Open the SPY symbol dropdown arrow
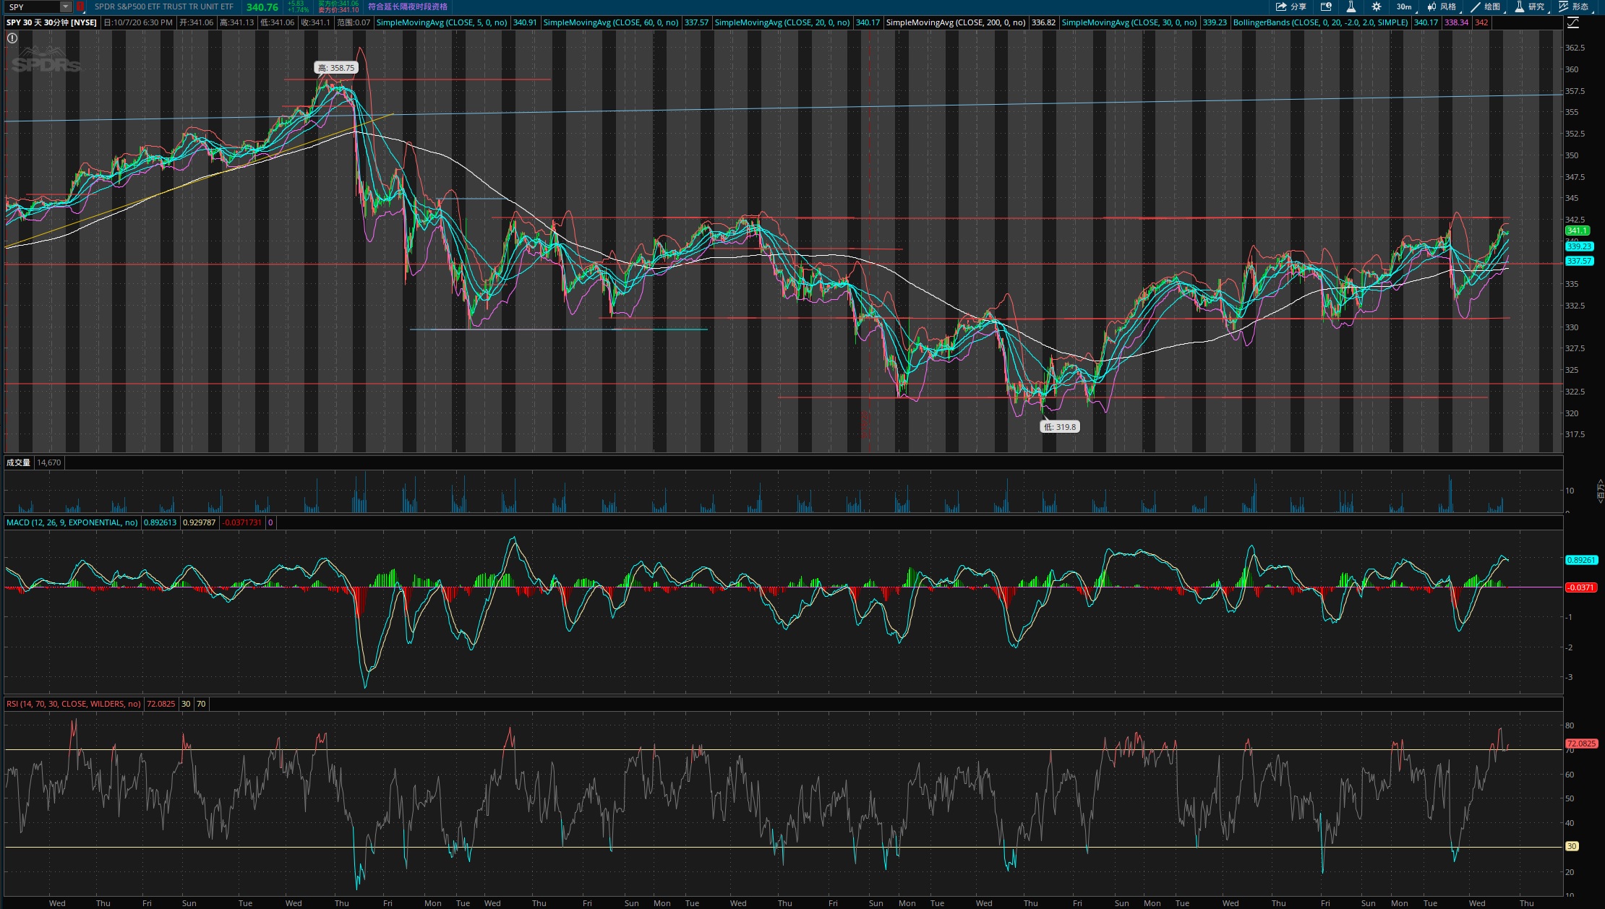Viewport: 1605px width, 909px height. click(x=65, y=7)
